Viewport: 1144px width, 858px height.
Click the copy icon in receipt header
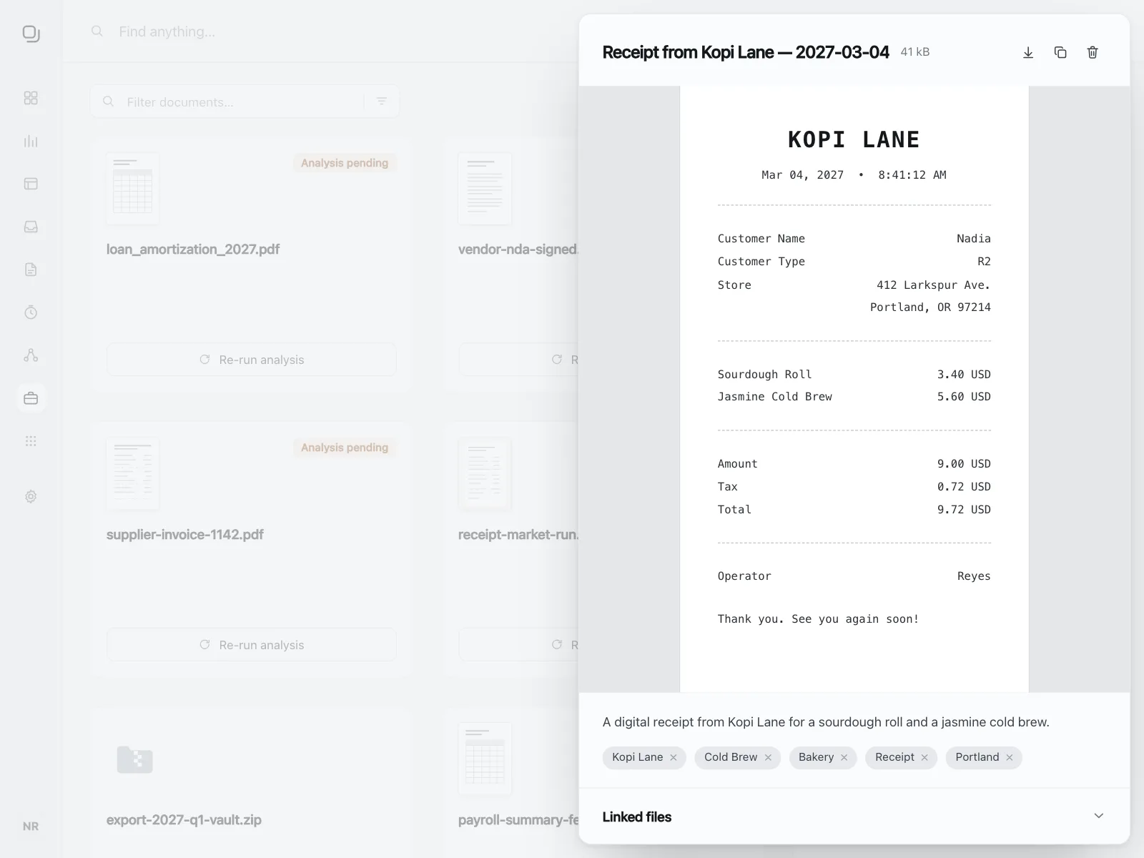click(x=1060, y=52)
